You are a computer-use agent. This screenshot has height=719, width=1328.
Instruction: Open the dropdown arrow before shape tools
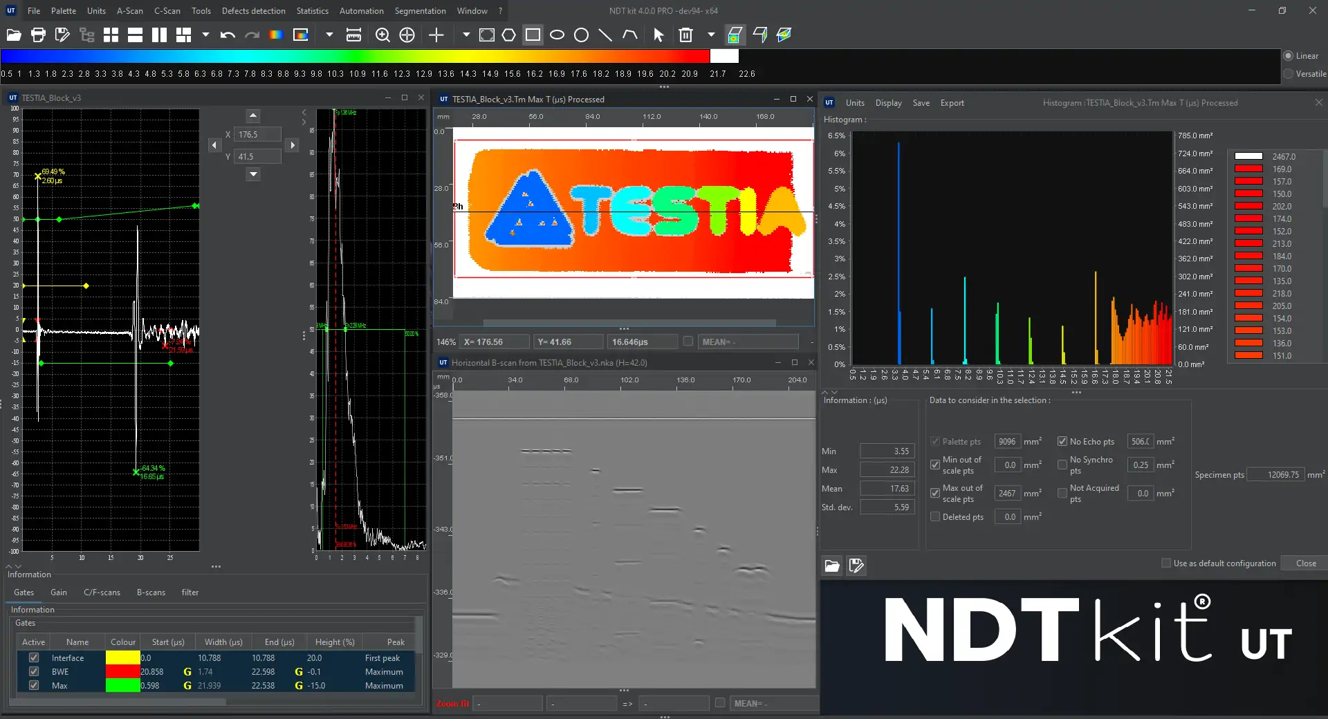tap(465, 35)
